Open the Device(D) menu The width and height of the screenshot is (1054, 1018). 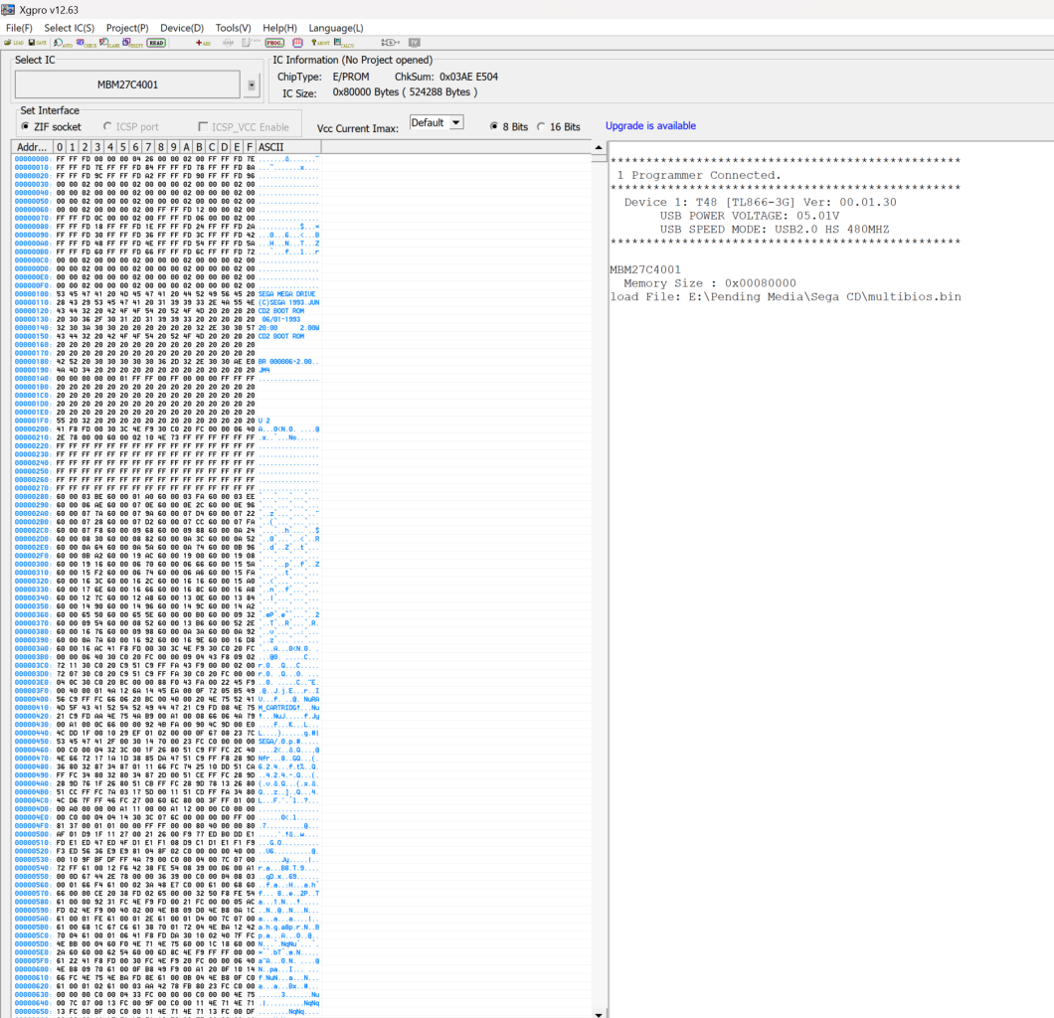point(182,28)
